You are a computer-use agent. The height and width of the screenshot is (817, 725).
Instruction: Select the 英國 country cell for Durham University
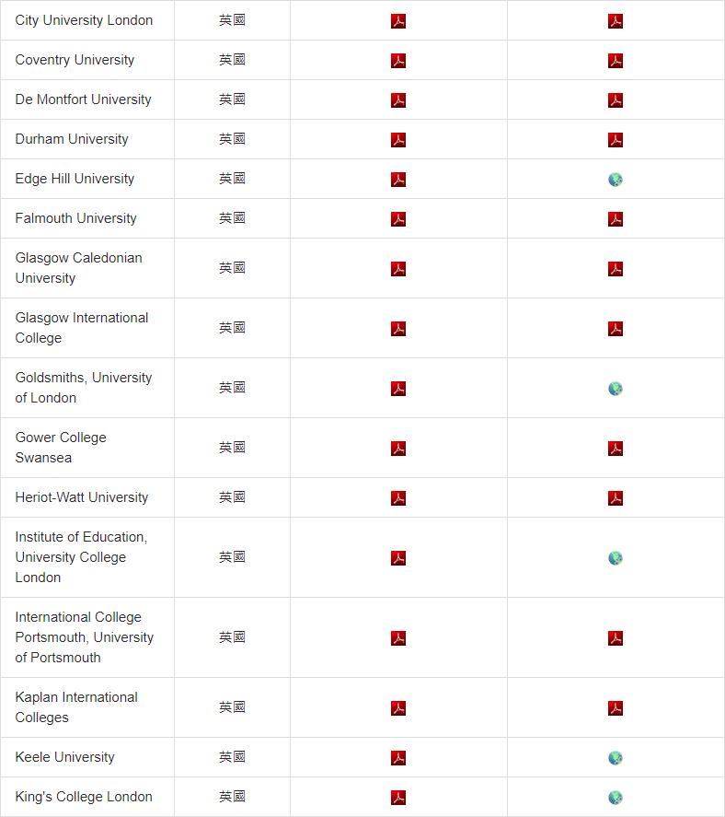(232, 139)
